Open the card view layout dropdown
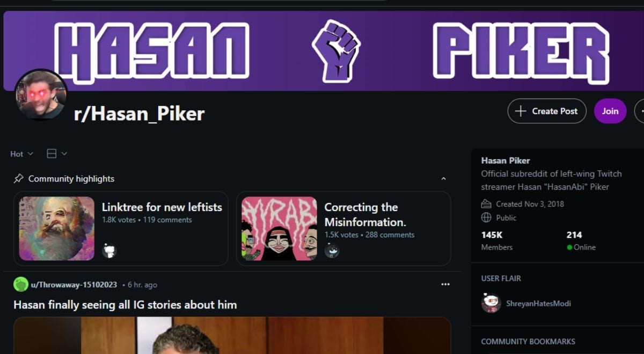This screenshot has width=644, height=354. point(57,154)
